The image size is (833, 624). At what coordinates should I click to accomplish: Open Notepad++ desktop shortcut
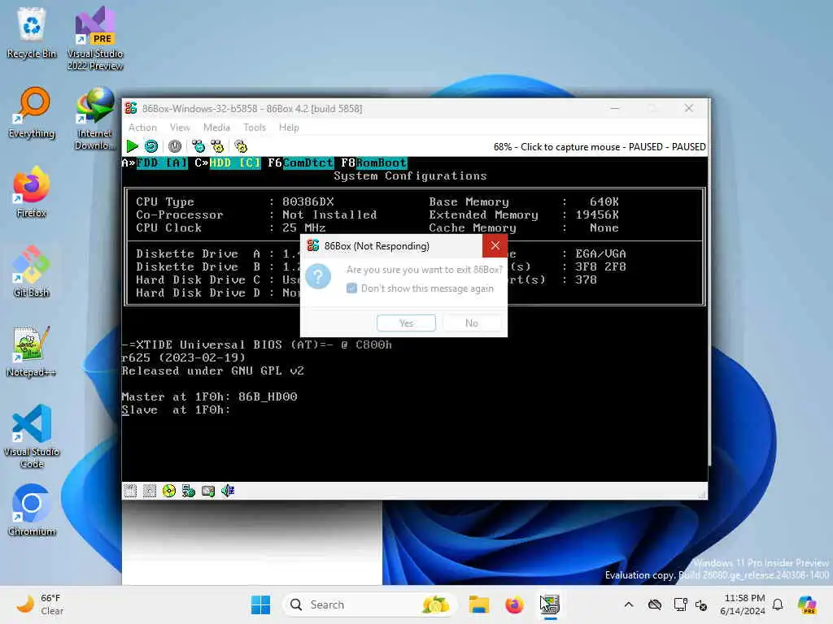[32, 351]
